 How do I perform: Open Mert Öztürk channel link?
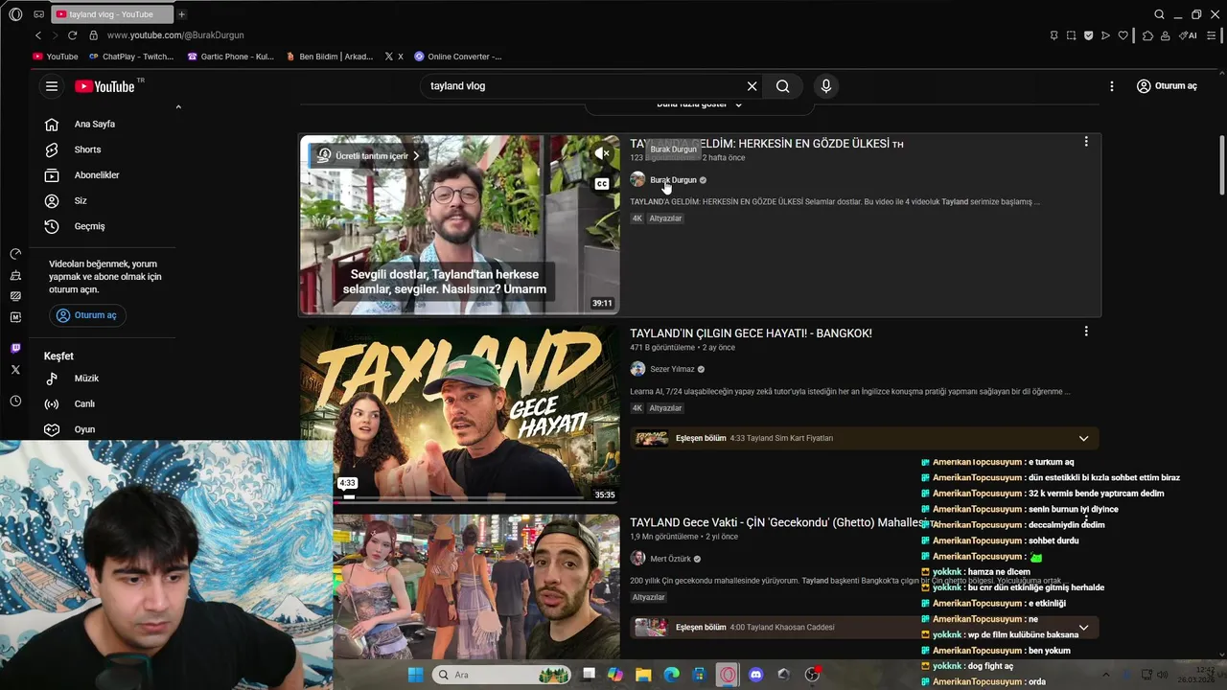pos(670,560)
